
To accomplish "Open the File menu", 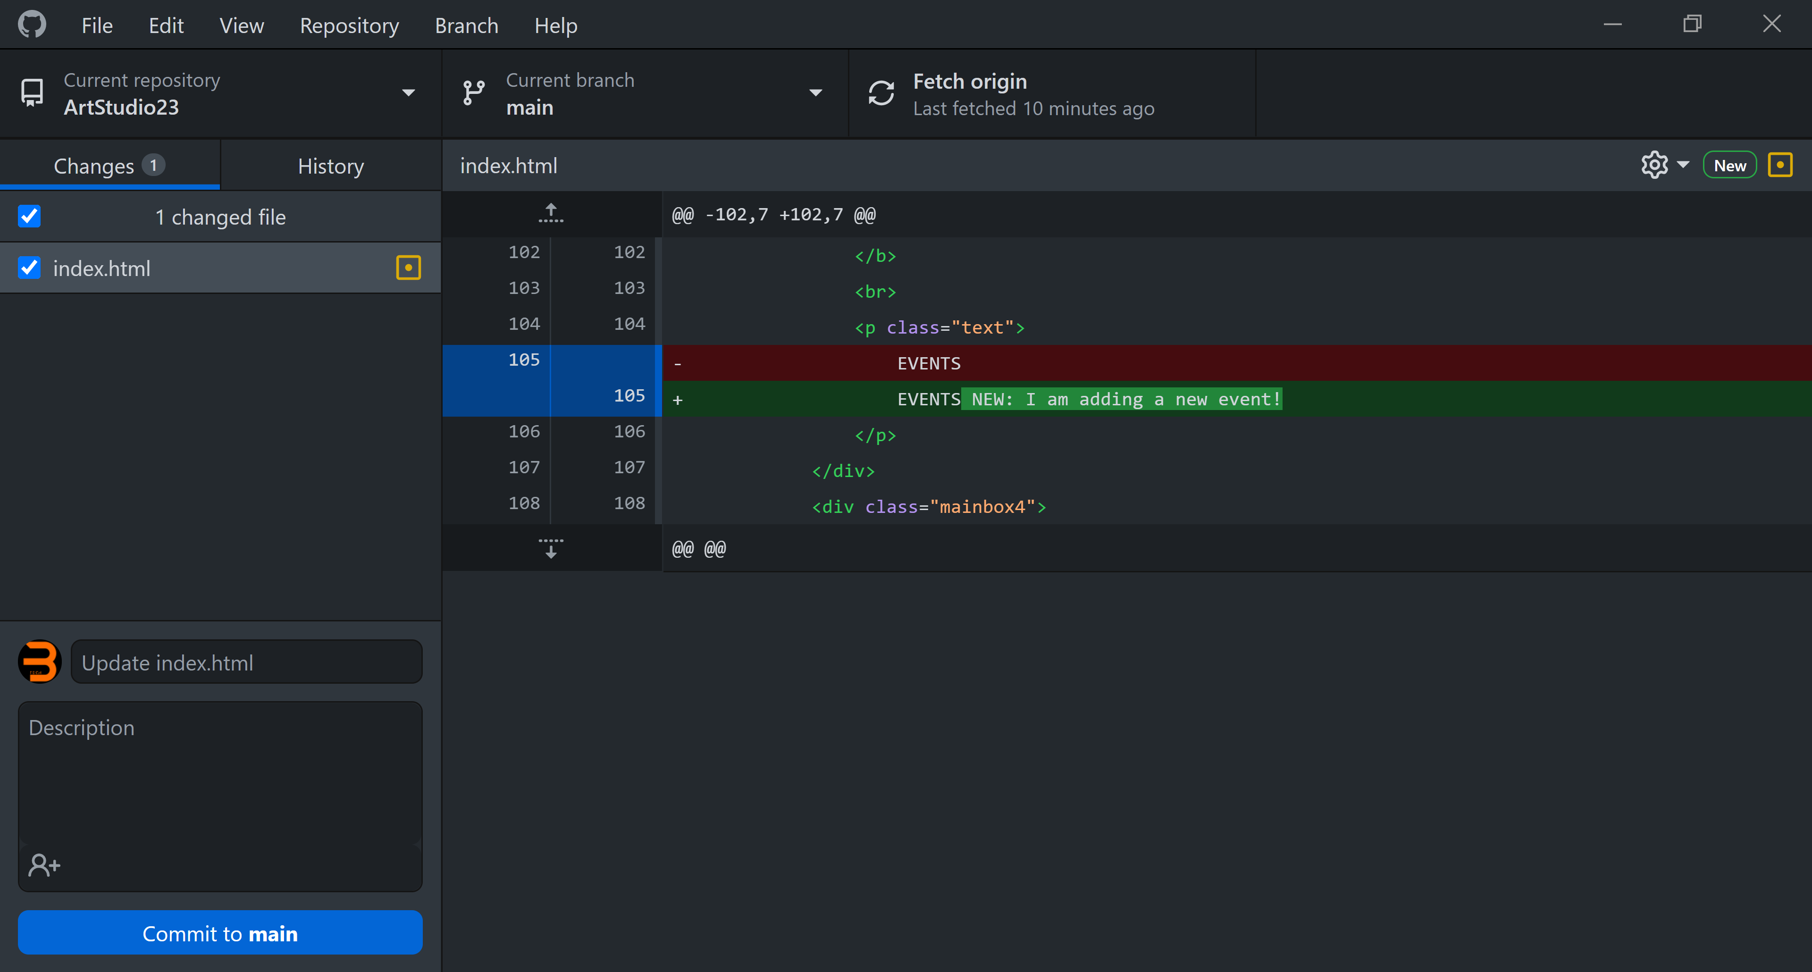I will [97, 25].
